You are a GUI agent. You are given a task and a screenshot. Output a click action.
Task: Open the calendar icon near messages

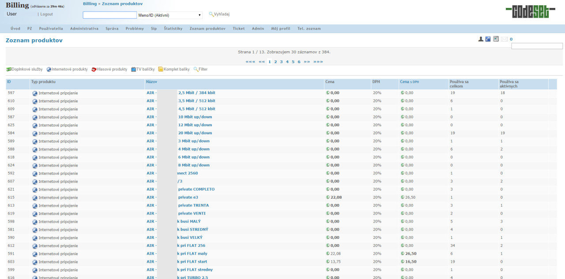pos(496,39)
